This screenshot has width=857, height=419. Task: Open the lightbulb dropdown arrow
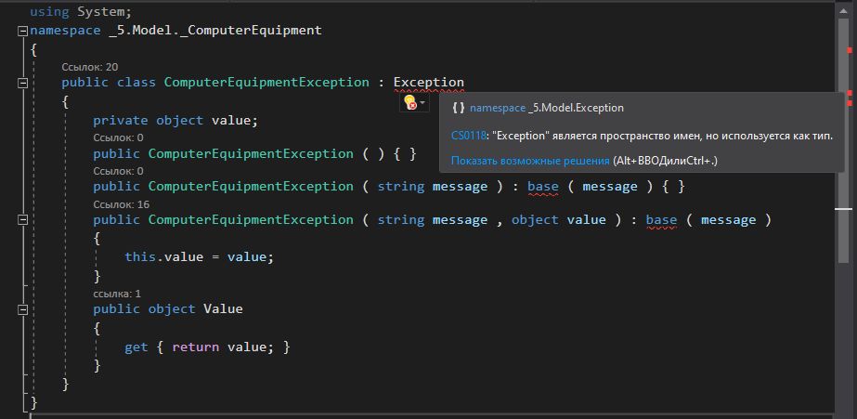(x=422, y=103)
